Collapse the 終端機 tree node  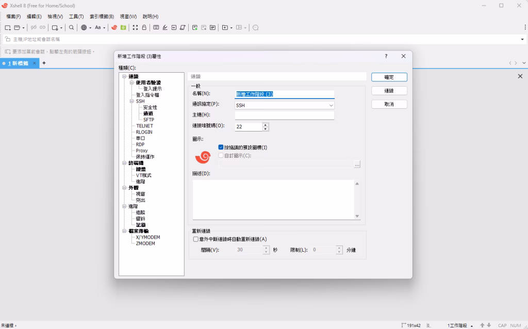pyautogui.click(x=124, y=163)
